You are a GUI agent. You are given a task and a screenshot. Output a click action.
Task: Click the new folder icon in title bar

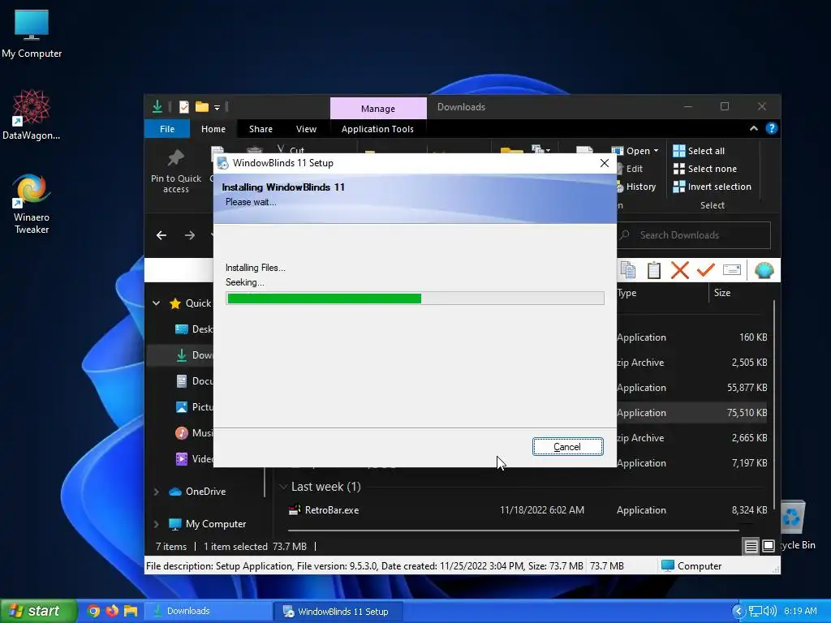[202, 107]
